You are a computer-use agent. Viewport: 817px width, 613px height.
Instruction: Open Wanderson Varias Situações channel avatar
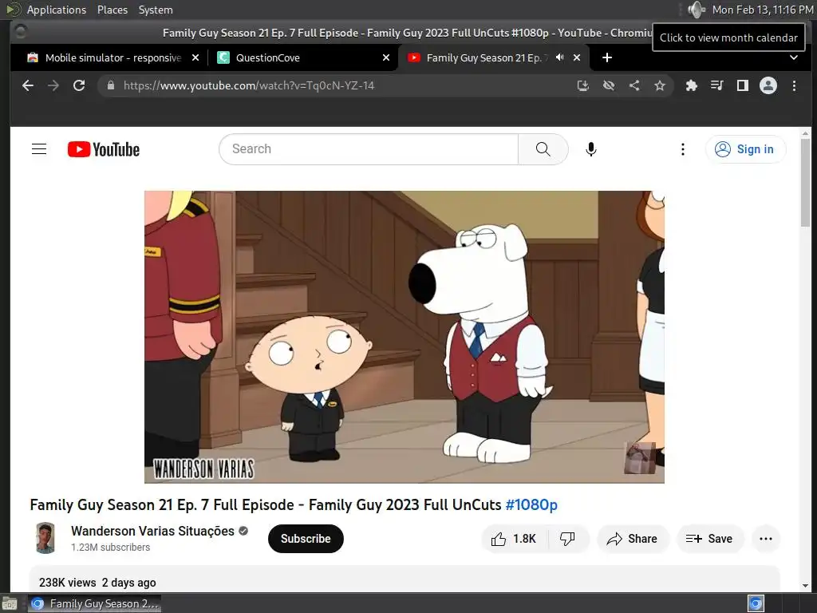[x=45, y=538]
